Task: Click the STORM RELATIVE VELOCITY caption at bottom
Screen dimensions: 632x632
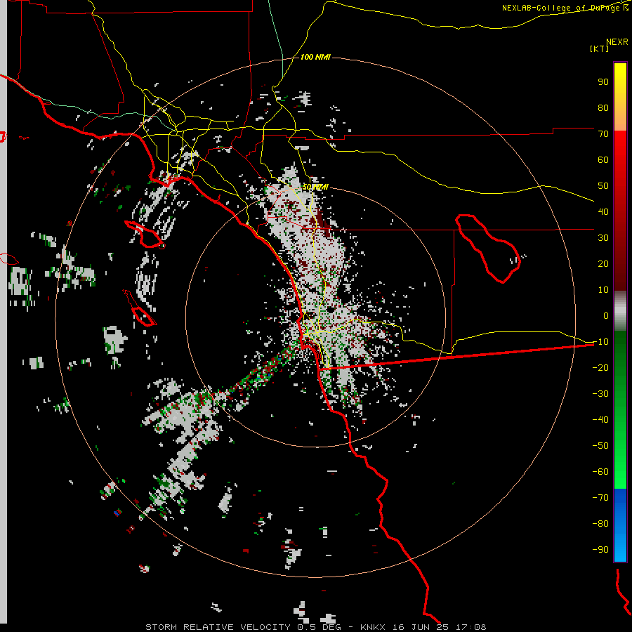Action: (x=315, y=627)
